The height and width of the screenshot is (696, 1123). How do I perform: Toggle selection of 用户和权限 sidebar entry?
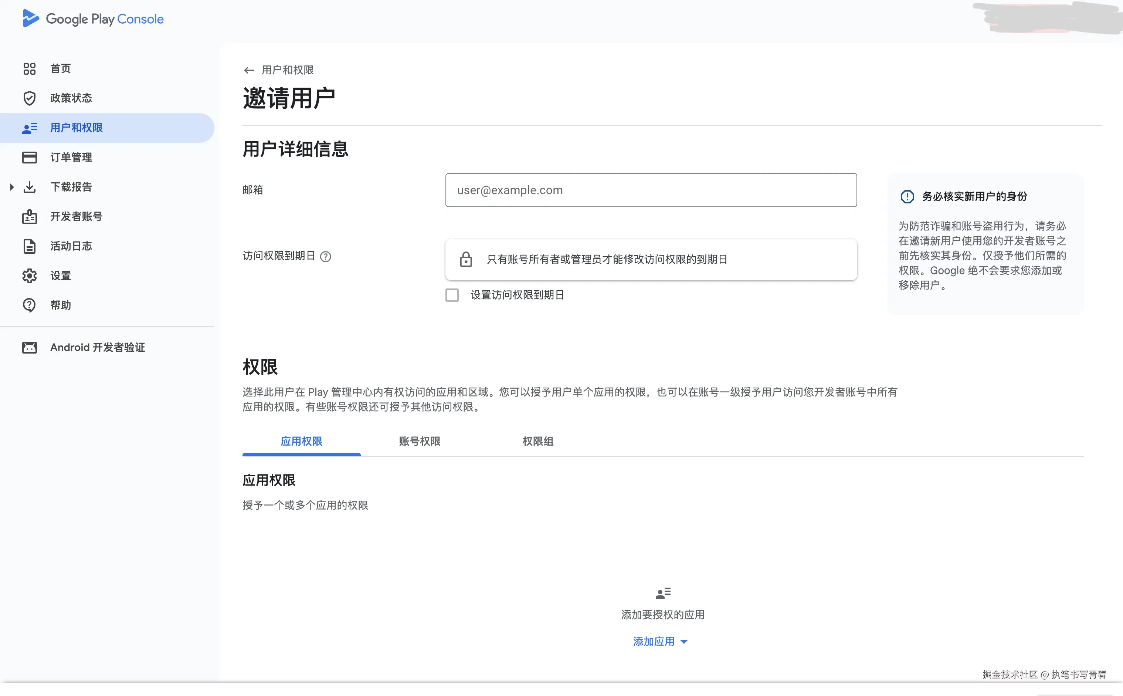76,128
